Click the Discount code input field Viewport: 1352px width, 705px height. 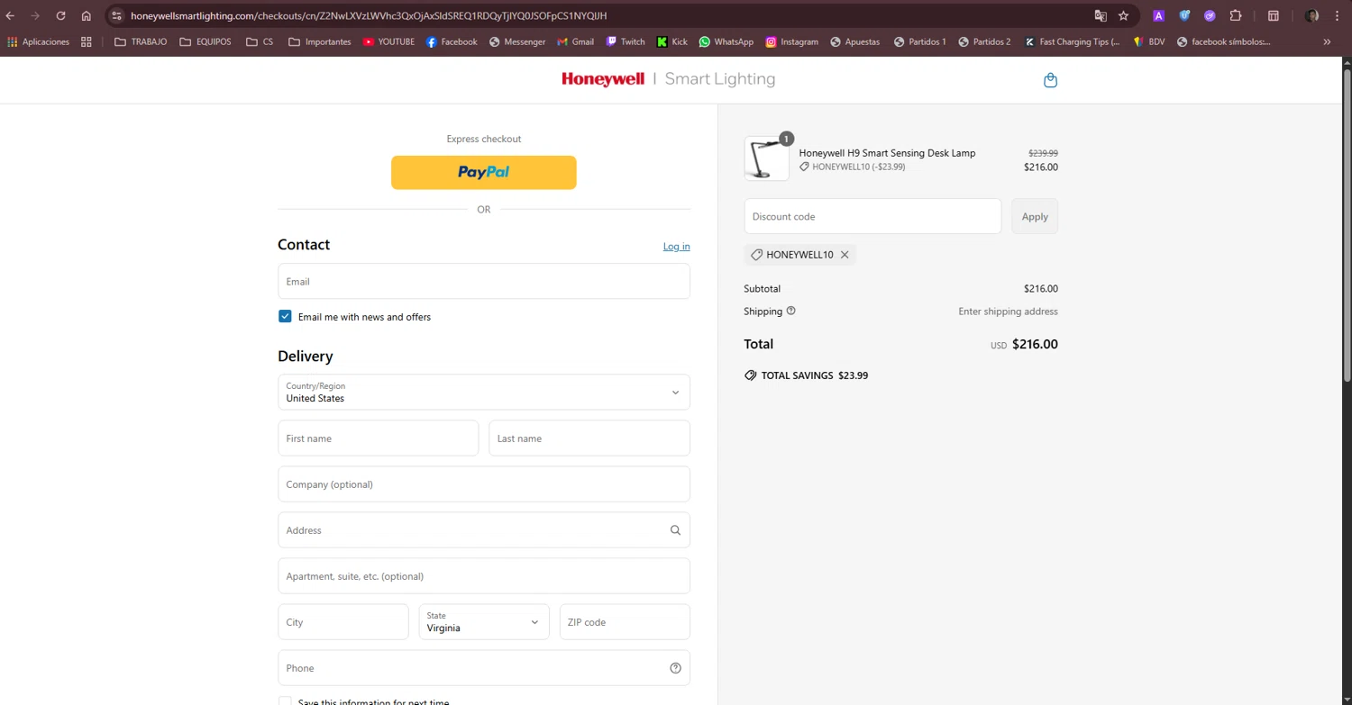(x=872, y=216)
